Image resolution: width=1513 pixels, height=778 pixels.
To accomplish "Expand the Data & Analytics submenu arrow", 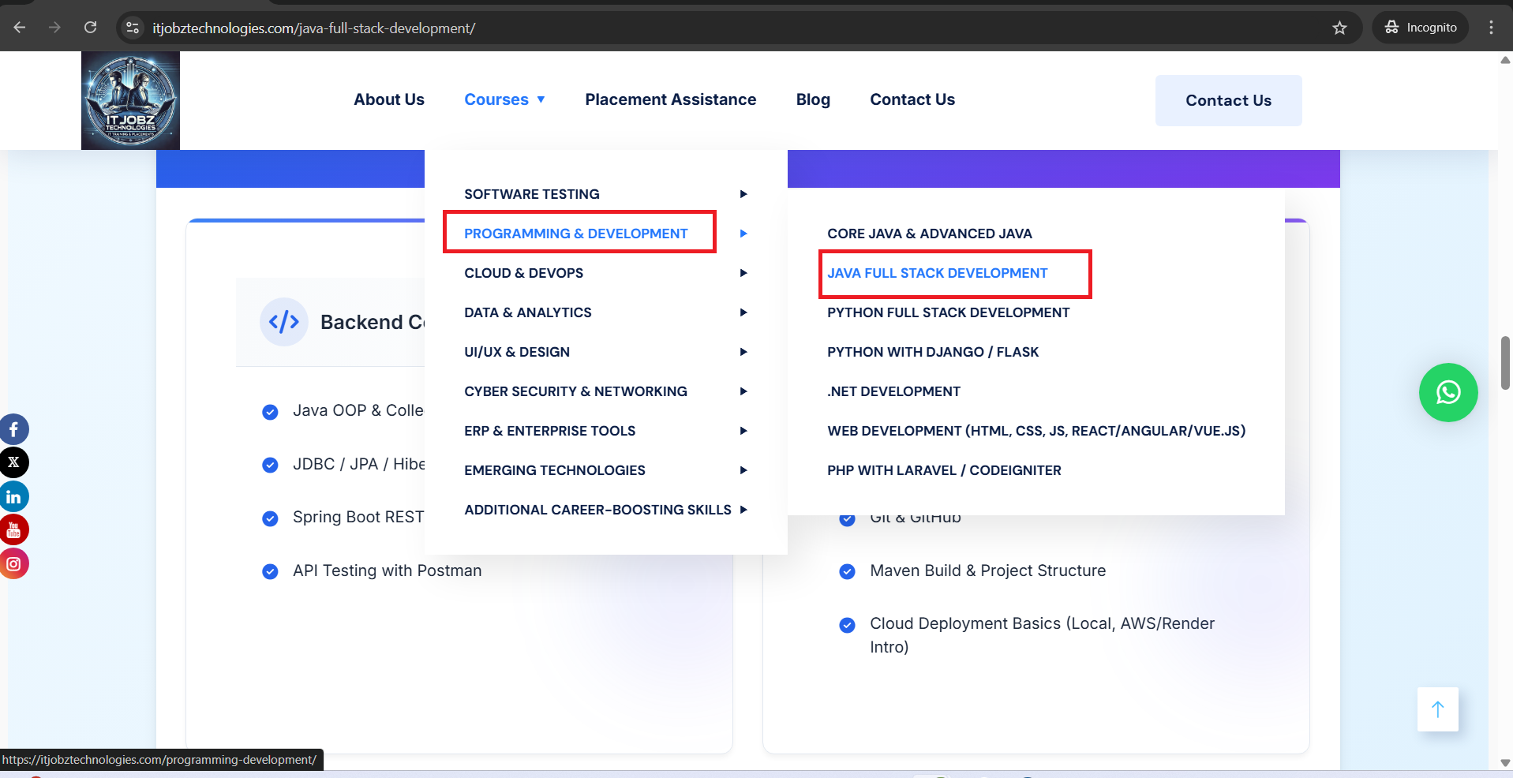I will (x=743, y=312).
